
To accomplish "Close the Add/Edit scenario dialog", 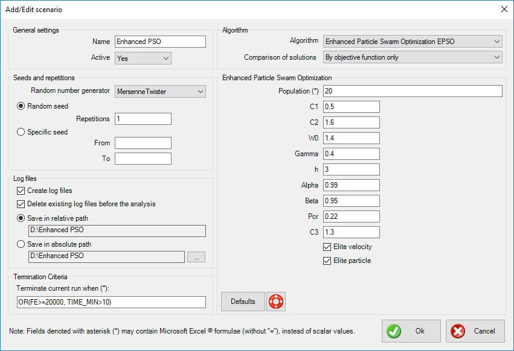I will click(x=504, y=9).
